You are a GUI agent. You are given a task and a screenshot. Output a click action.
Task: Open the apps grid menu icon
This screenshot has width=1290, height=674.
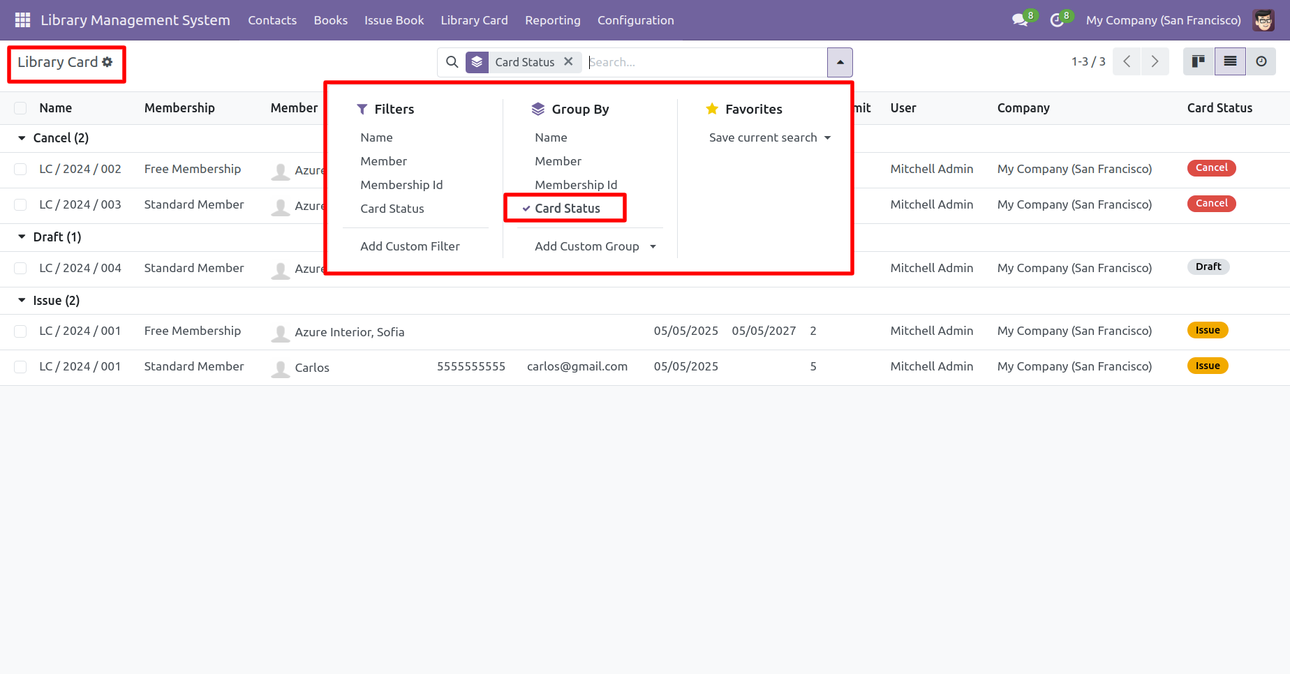[22, 20]
